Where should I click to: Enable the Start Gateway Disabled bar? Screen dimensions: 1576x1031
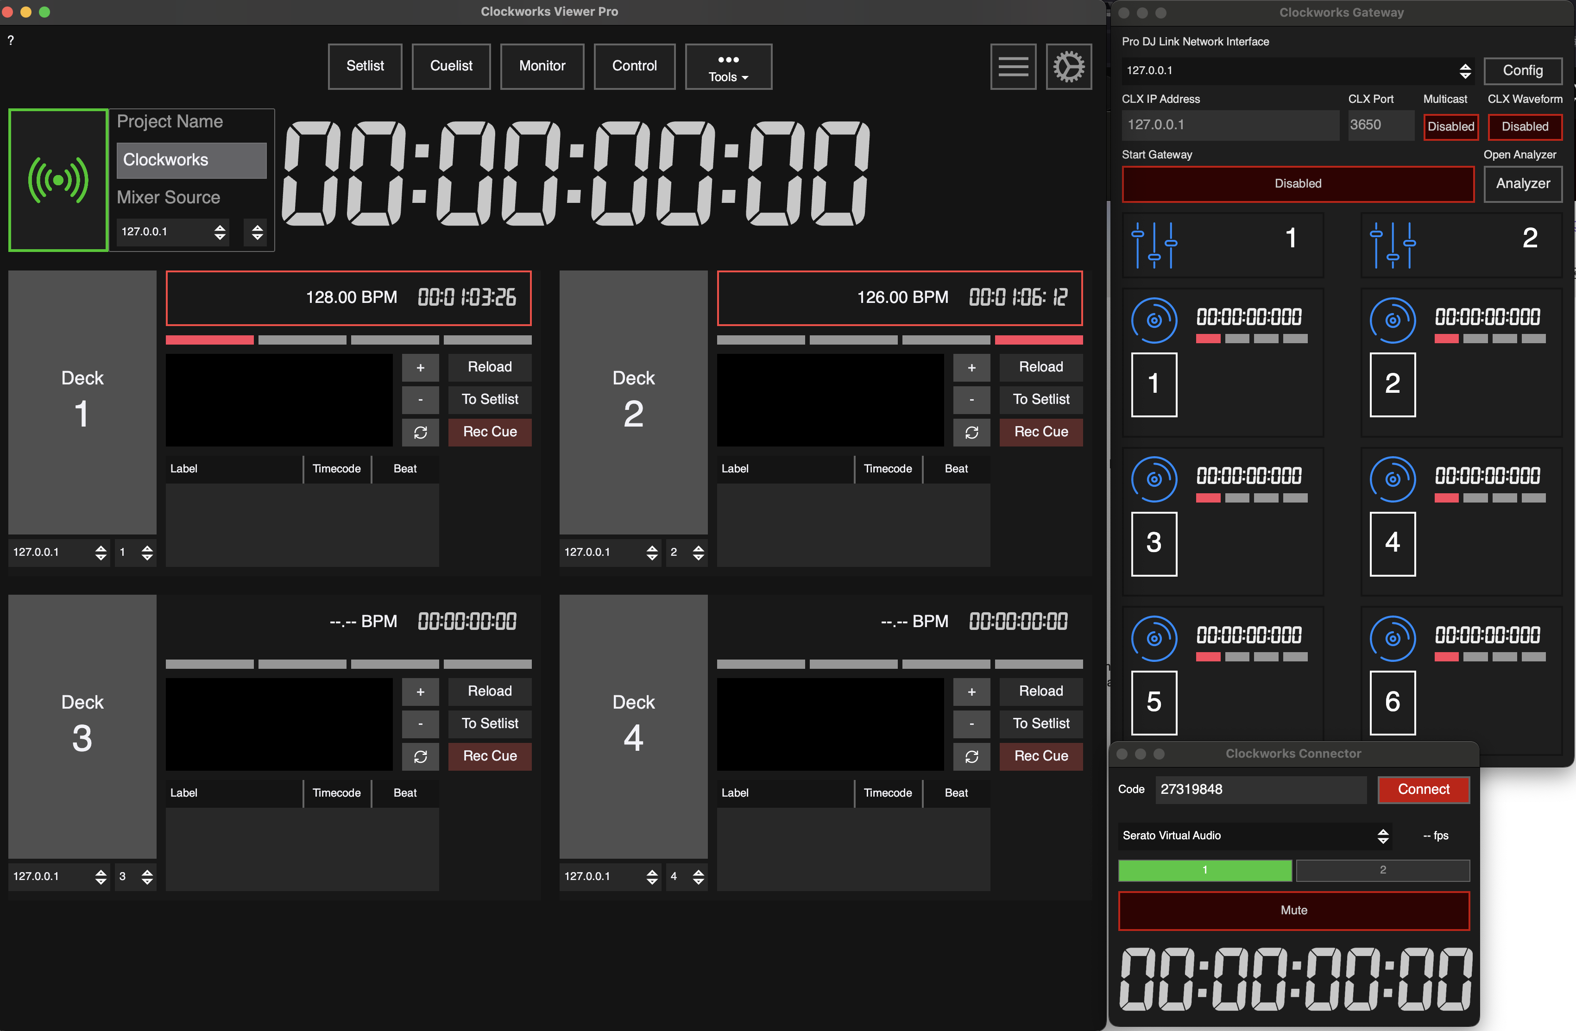(1297, 183)
